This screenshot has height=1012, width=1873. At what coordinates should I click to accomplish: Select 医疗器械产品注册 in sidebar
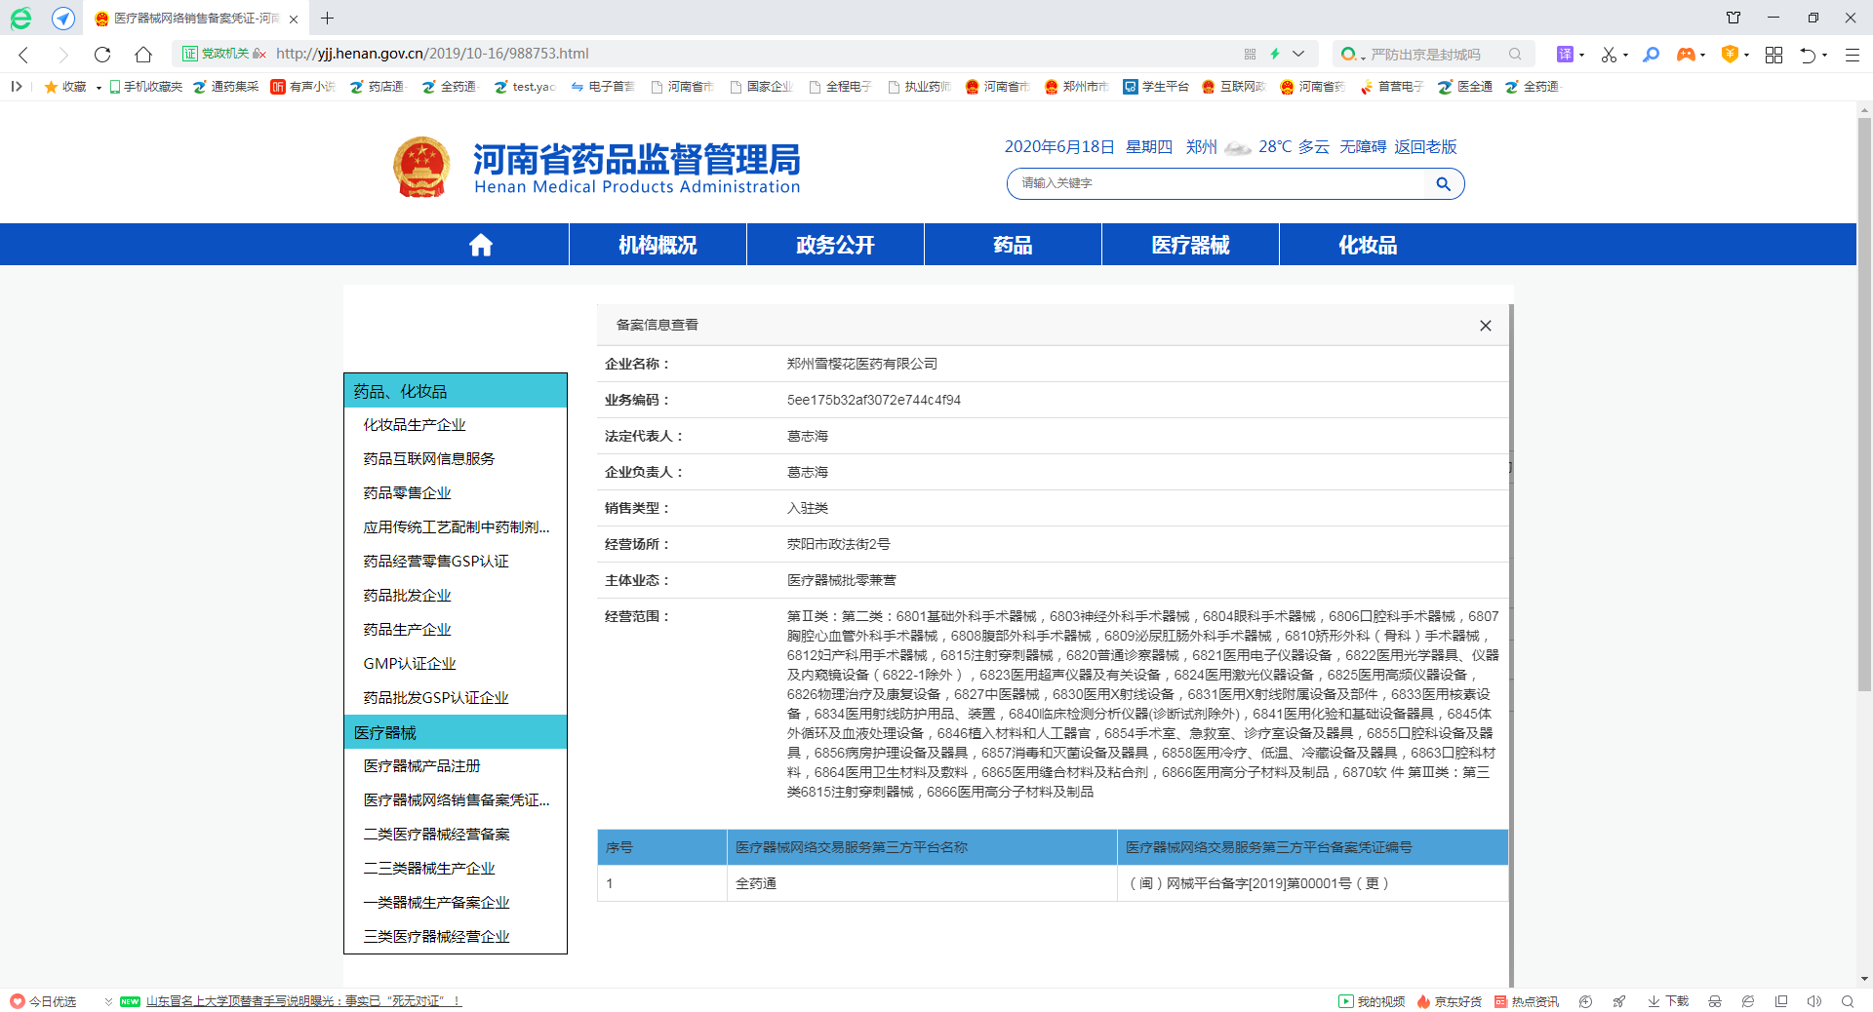pyautogui.click(x=421, y=766)
